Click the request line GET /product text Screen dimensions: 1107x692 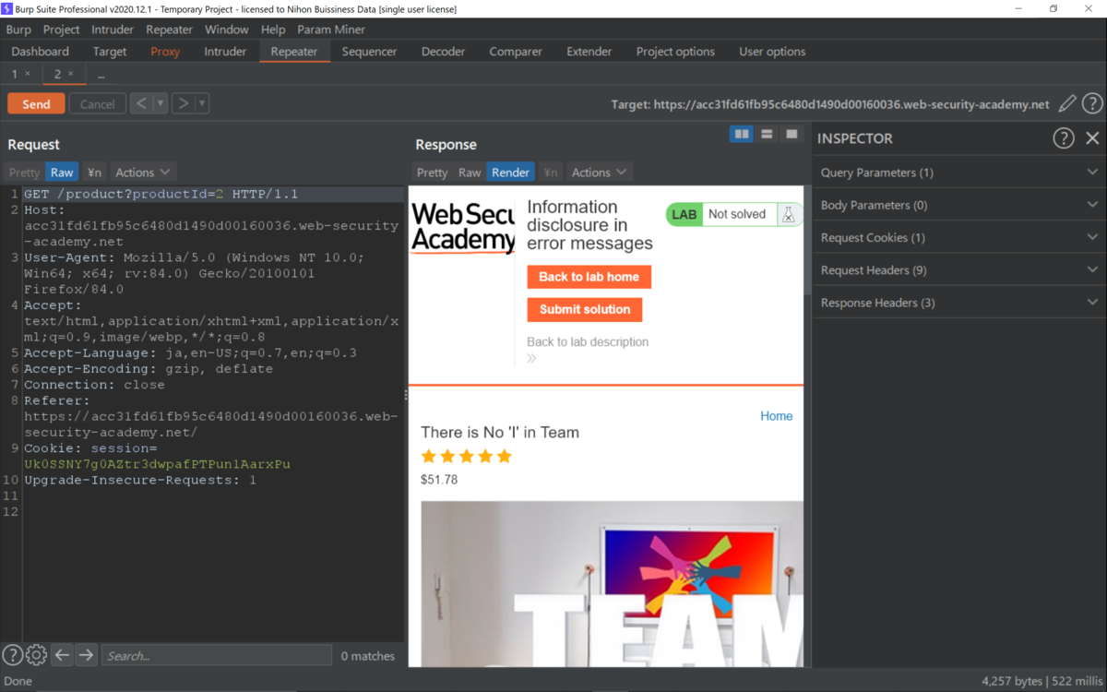[161, 195]
